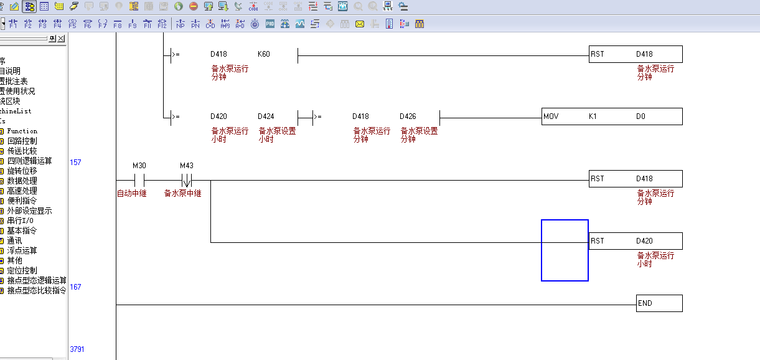Click the red CODE compile icon
Screen dimensions: 760x360
(x=253, y=7)
